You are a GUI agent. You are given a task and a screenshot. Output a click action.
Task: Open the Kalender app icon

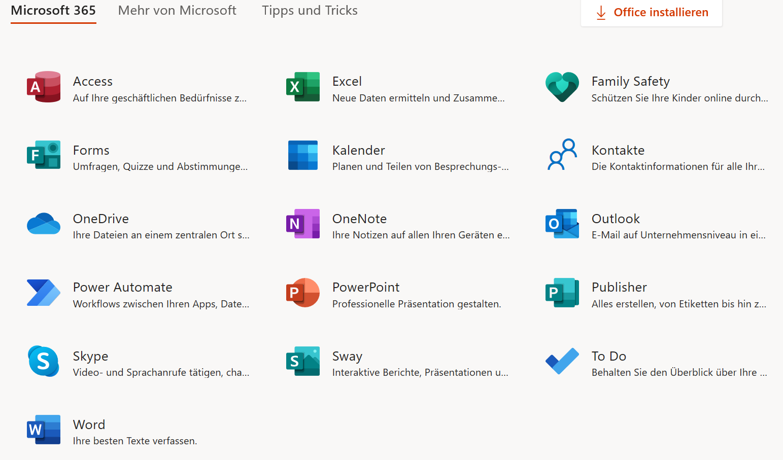click(303, 155)
